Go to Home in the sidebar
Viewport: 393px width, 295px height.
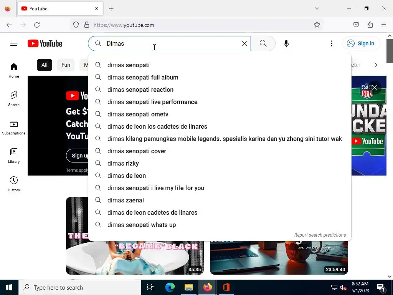14,71
